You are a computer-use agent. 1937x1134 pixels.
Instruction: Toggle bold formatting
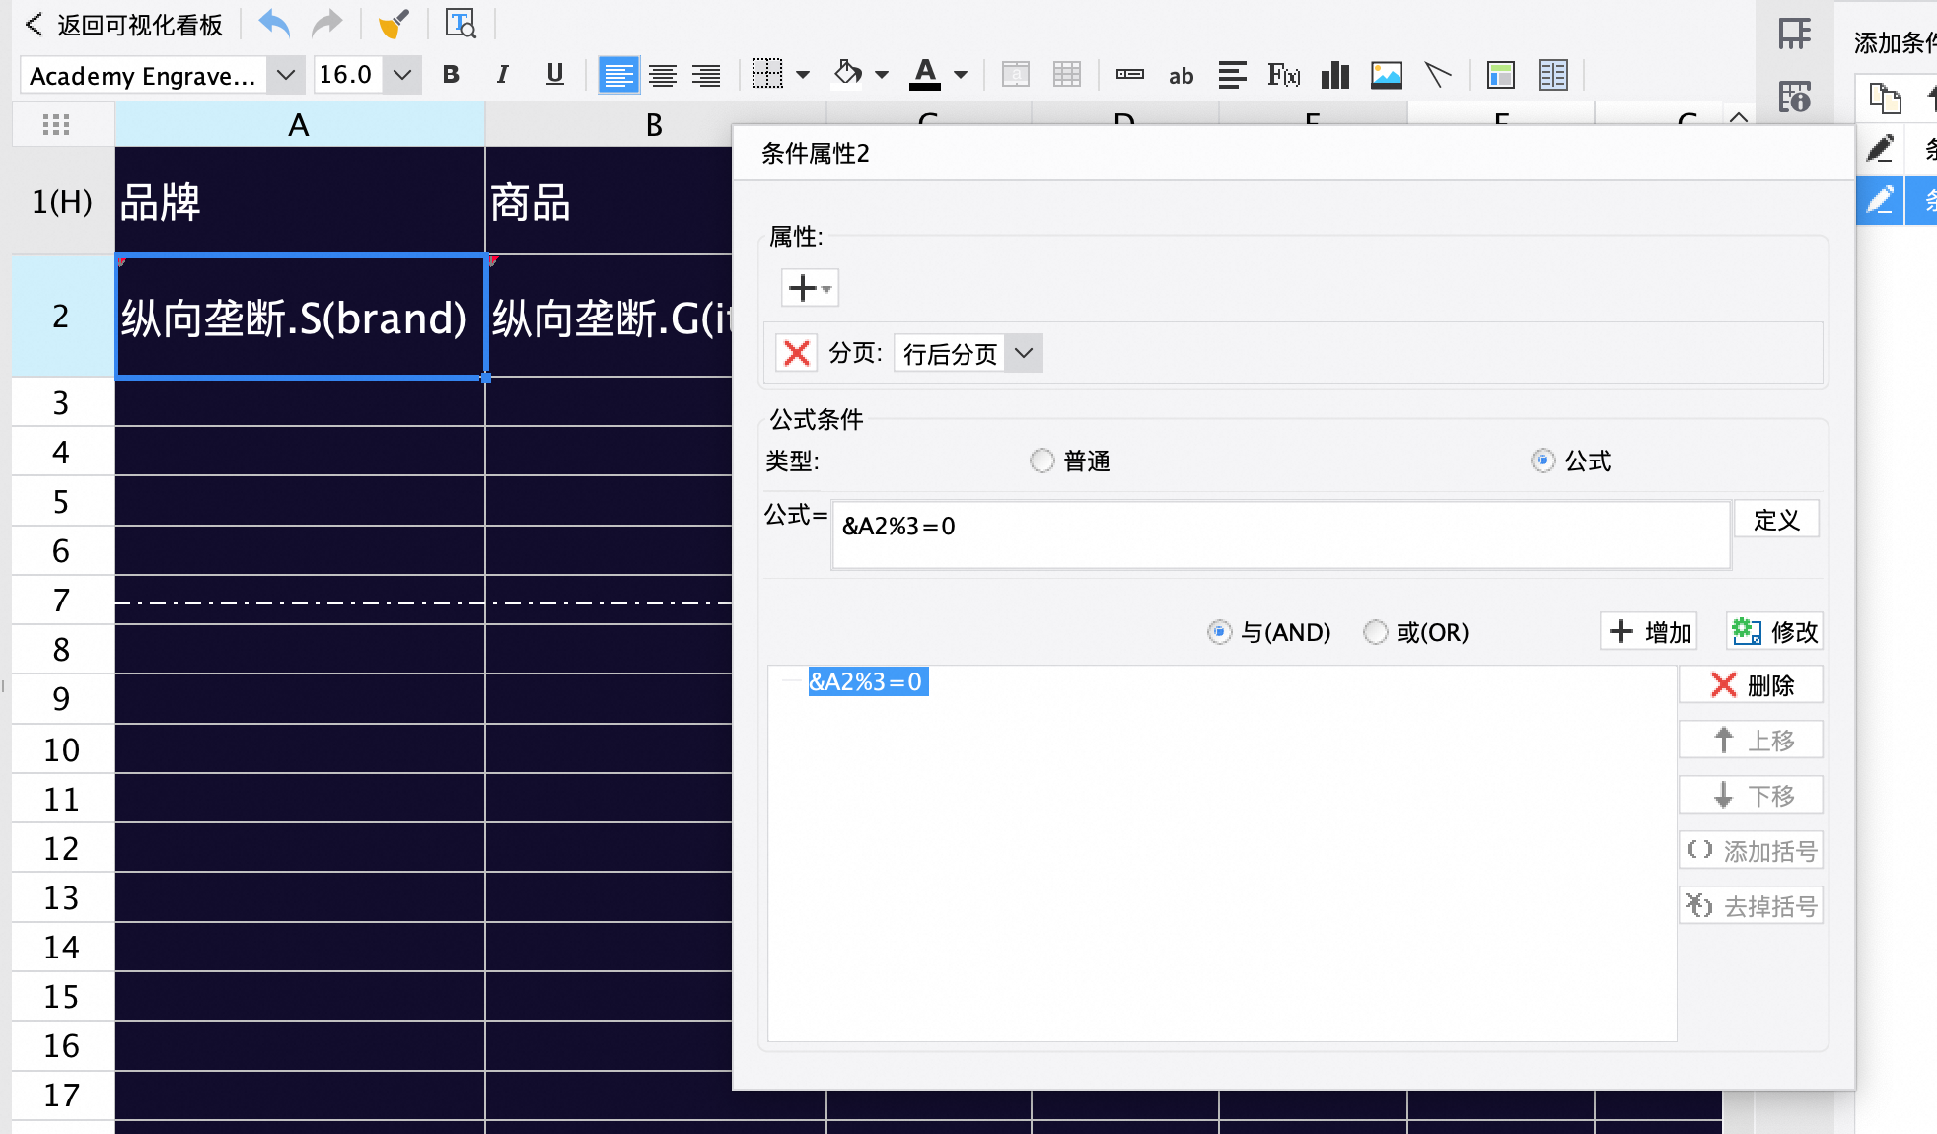(451, 75)
